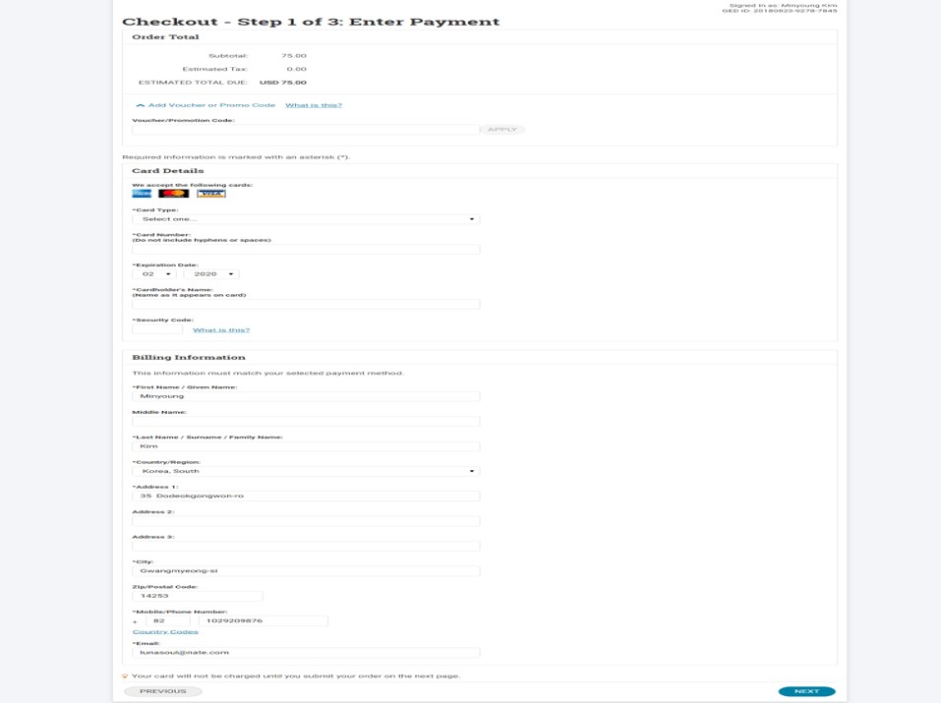Click the Email field

pyautogui.click(x=306, y=652)
